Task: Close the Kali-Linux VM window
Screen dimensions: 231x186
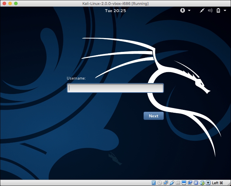Action: click(4, 3)
